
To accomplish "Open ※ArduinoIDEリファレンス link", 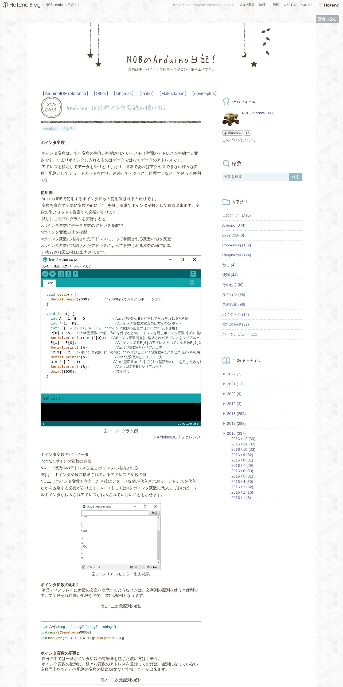I will [x=177, y=437].
